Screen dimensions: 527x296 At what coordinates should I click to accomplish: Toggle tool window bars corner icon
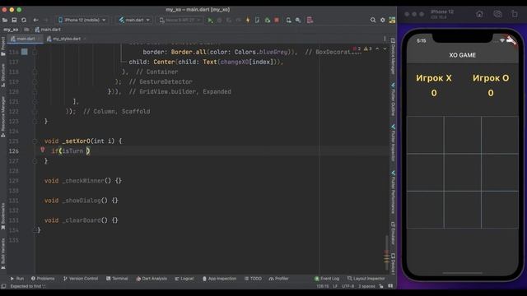click(x=3, y=286)
